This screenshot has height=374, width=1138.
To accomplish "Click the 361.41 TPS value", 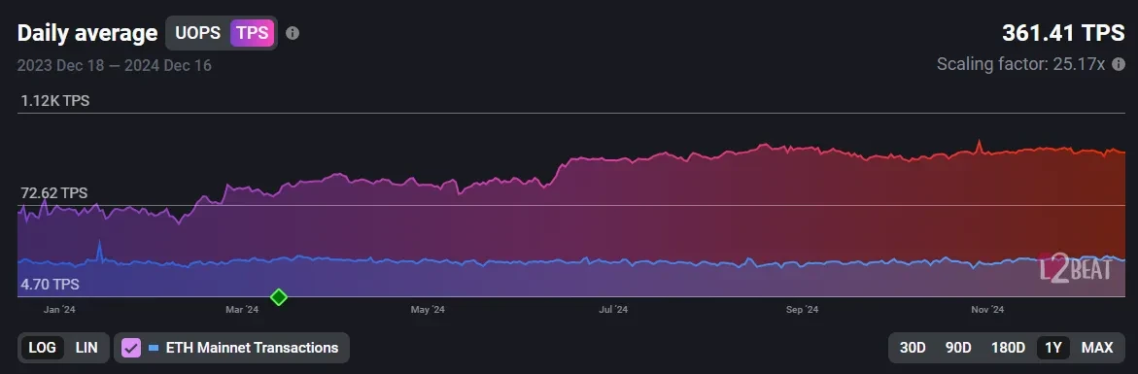I will [x=1063, y=33].
